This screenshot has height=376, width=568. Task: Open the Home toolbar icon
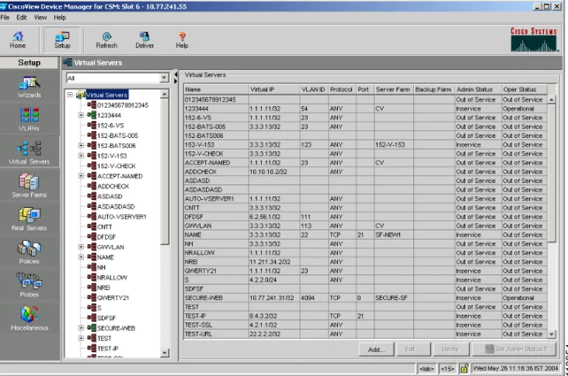[x=17, y=40]
